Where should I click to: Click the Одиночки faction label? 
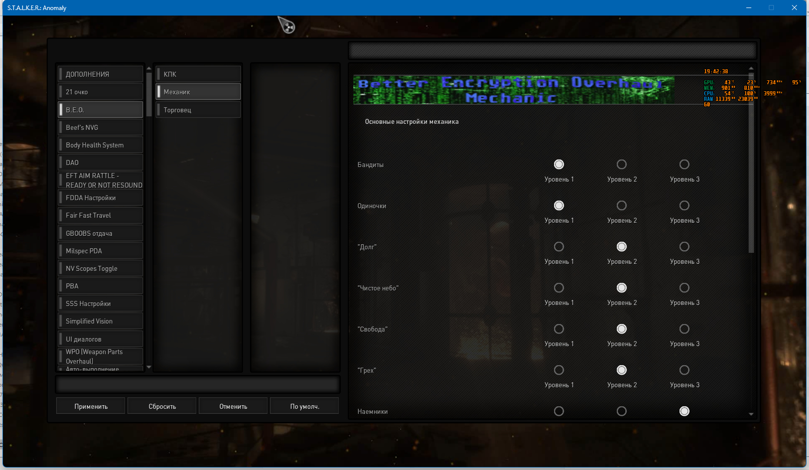372,206
